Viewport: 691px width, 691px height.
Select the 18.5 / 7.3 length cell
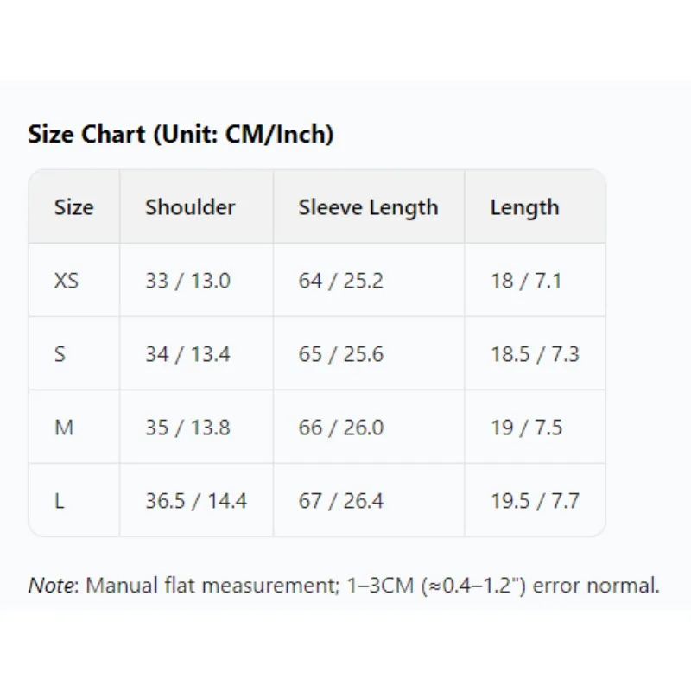click(535, 354)
